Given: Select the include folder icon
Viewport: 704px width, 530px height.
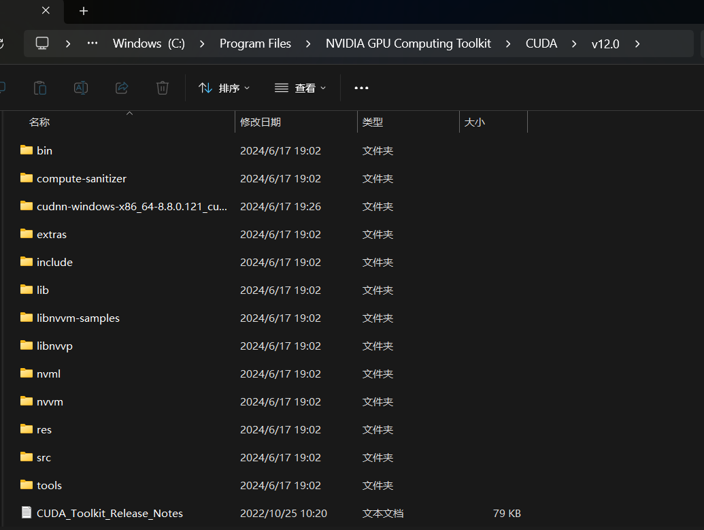Looking at the screenshot, I should 27,261.
